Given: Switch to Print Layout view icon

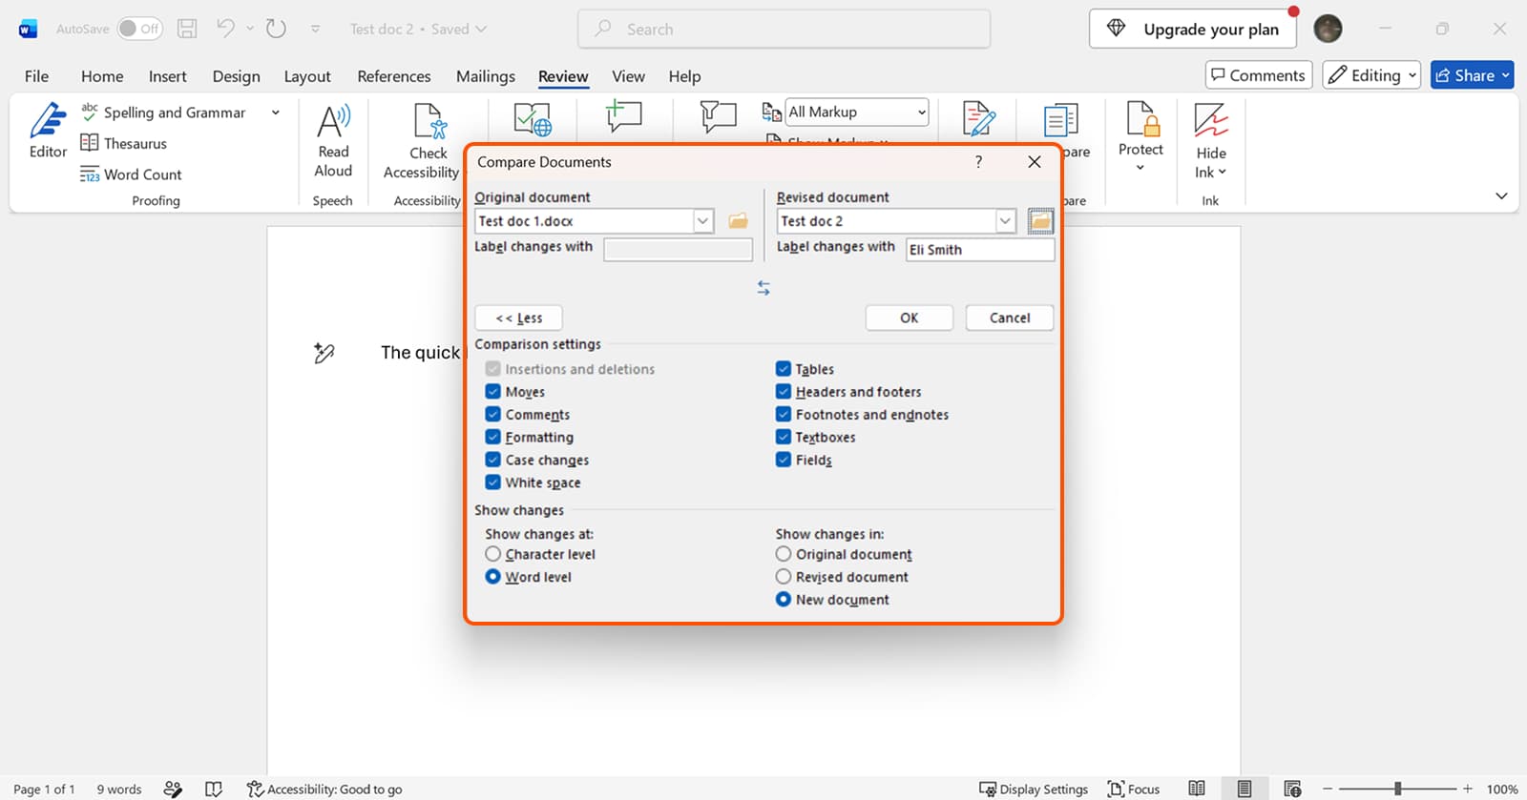Looking at the screenshot, I should 1245,789.
